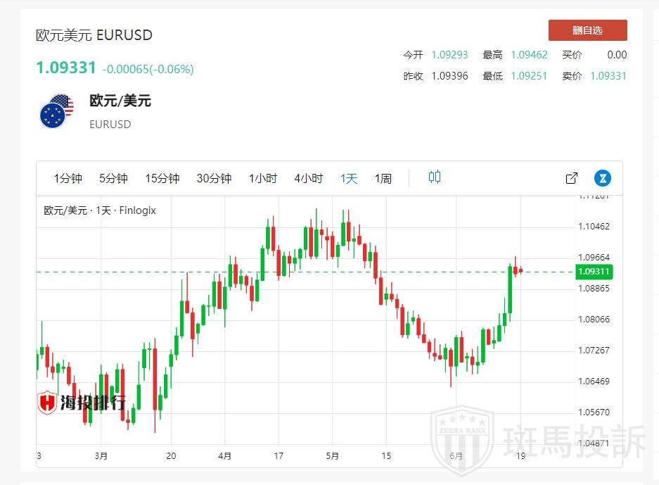Choose the 4小时 timeframe
The width and height of the screenshot is (659, 485).
click(309, 178)
